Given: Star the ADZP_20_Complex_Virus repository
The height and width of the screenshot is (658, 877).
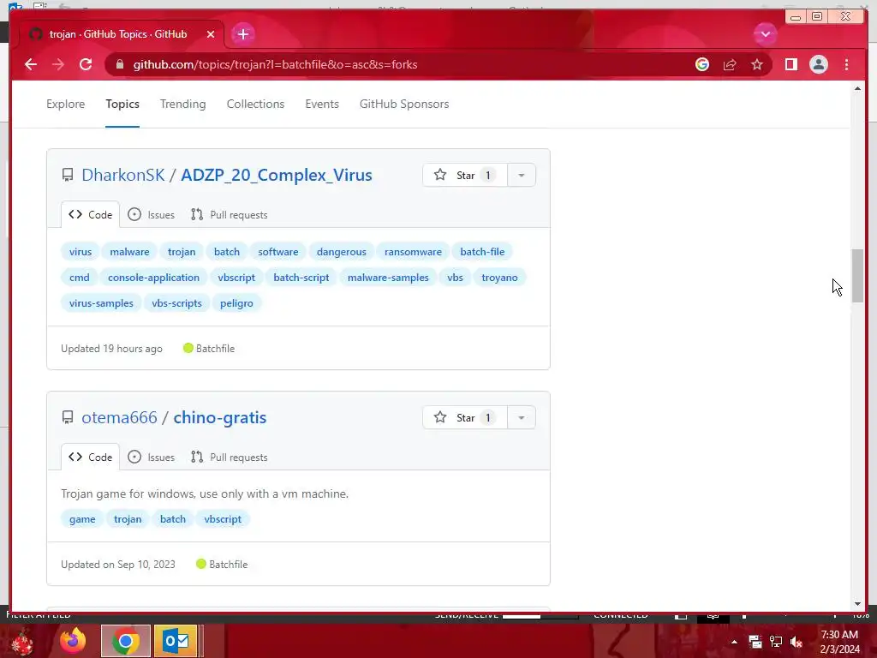Looking at the screenshot, I should point(465,175).
